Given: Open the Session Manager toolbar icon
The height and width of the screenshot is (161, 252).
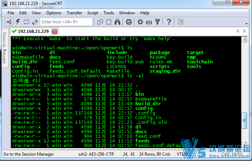Looking at the screenshot, I should coord(9,22).
